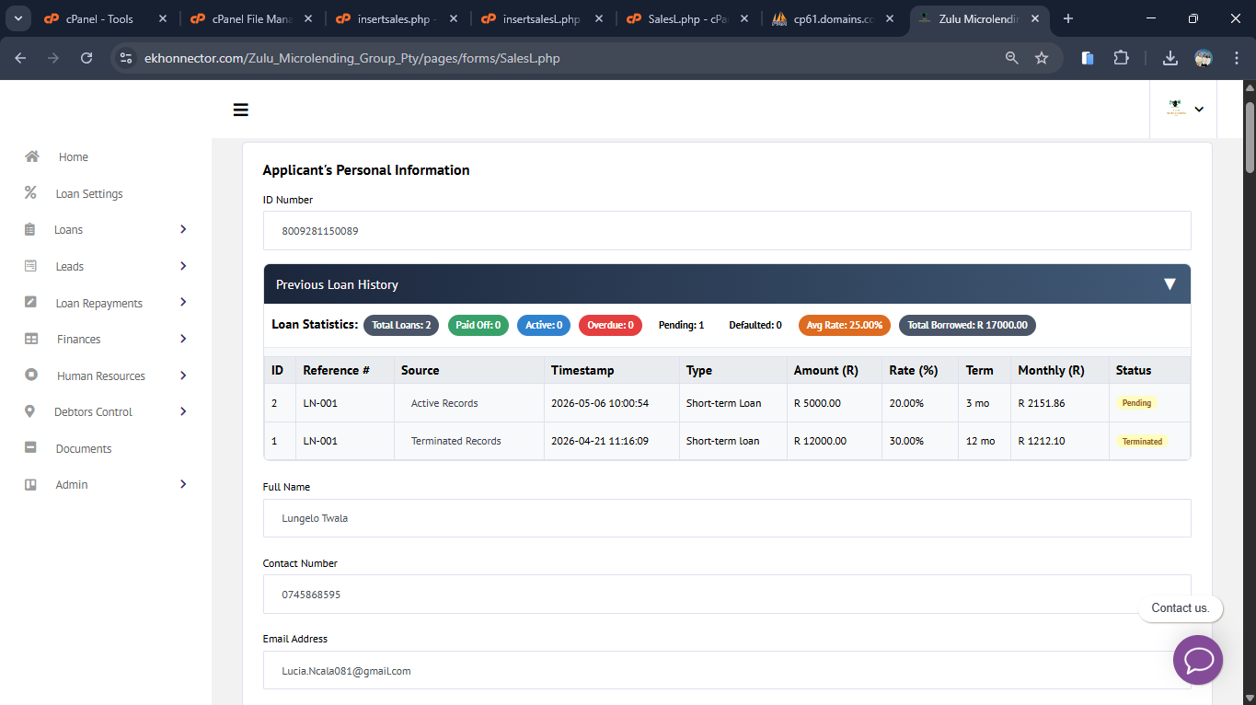Open the Extensions puzzle icon
Screen dimensions: 1256x705
(1121, 58)
